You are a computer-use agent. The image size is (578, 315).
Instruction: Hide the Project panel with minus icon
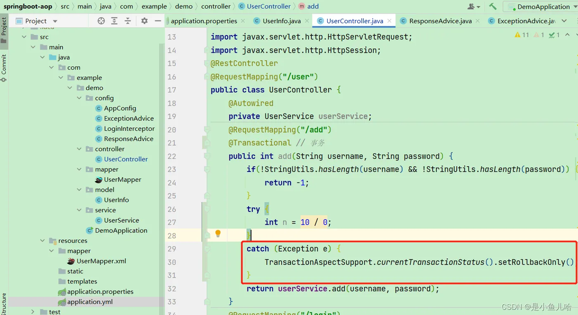pos(158,21)
